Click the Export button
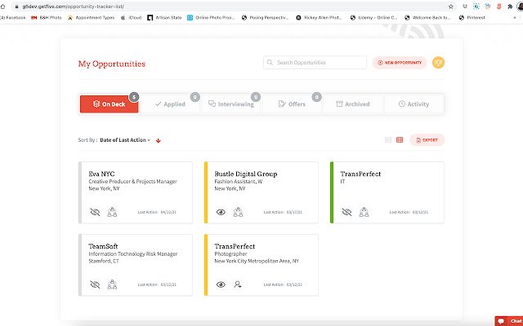This screenshot has width=523, height=326. click(427, 140)
